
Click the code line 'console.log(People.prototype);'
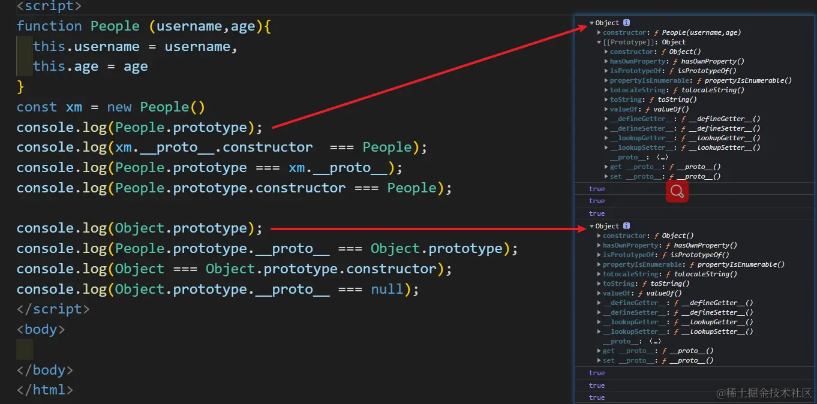pos(140,128)
